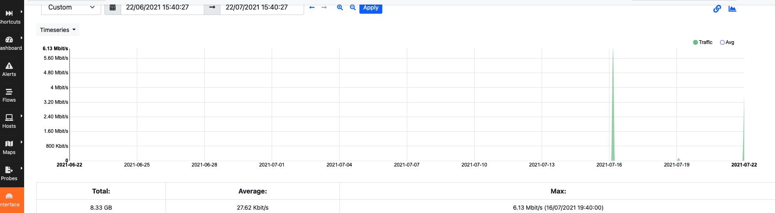Expand the Probes submenu arrow

(21, 168)
